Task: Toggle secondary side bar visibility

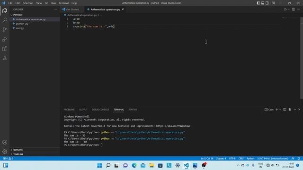Action: [267, 3]
